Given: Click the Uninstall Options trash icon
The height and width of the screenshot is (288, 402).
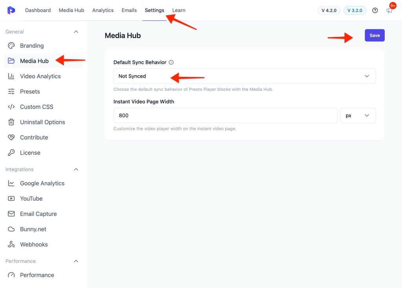Looking at the screenshot, I should pos(11,122).
